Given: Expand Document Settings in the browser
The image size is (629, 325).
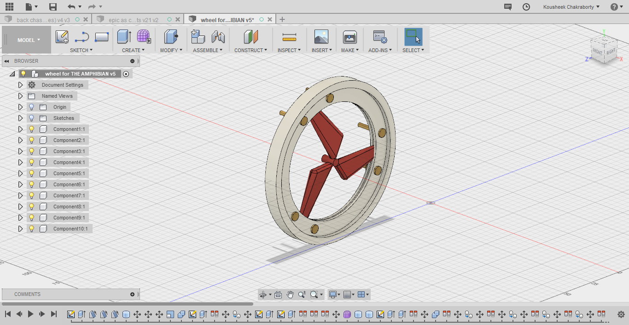Looking at the screenshot, I should (x=20, y=84).
